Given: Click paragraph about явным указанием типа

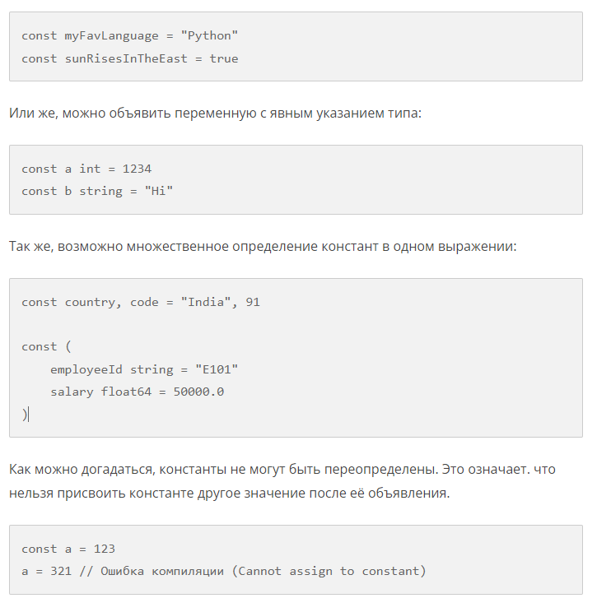Looking at the screenshot, I should (215, 114).
